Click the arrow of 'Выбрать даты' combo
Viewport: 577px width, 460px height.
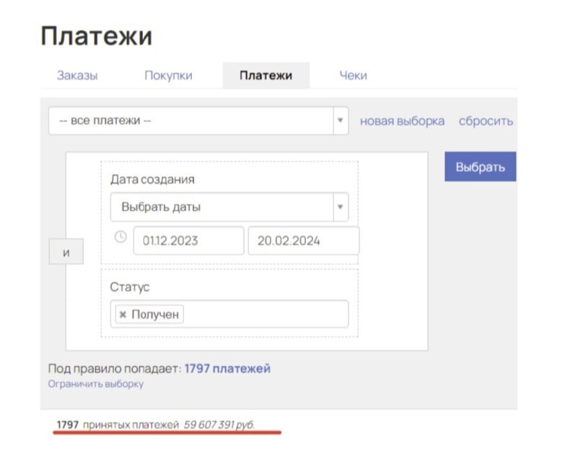[340, 207]
